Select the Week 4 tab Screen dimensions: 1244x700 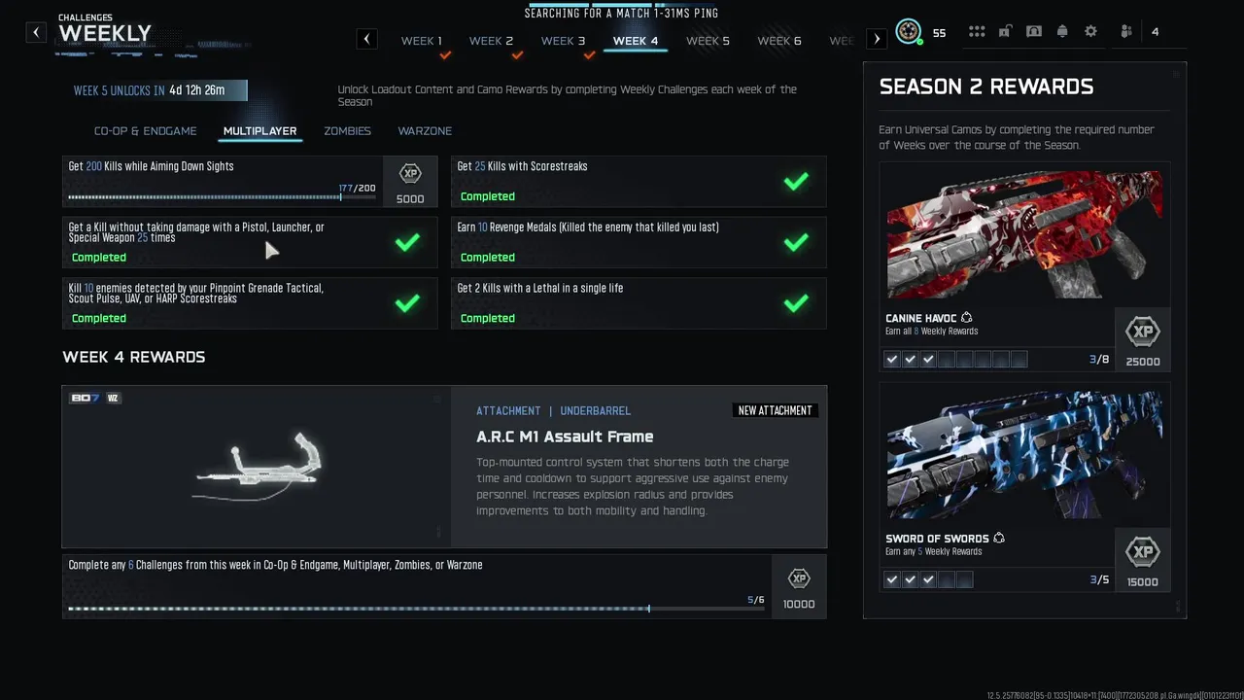point(636,41)
